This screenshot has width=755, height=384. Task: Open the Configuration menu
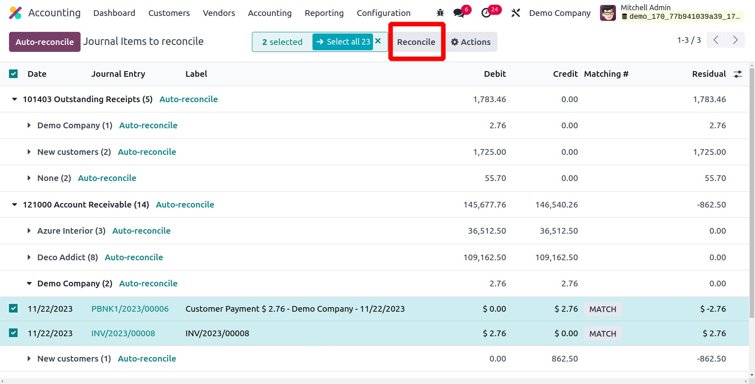click(x=383, y=13)
